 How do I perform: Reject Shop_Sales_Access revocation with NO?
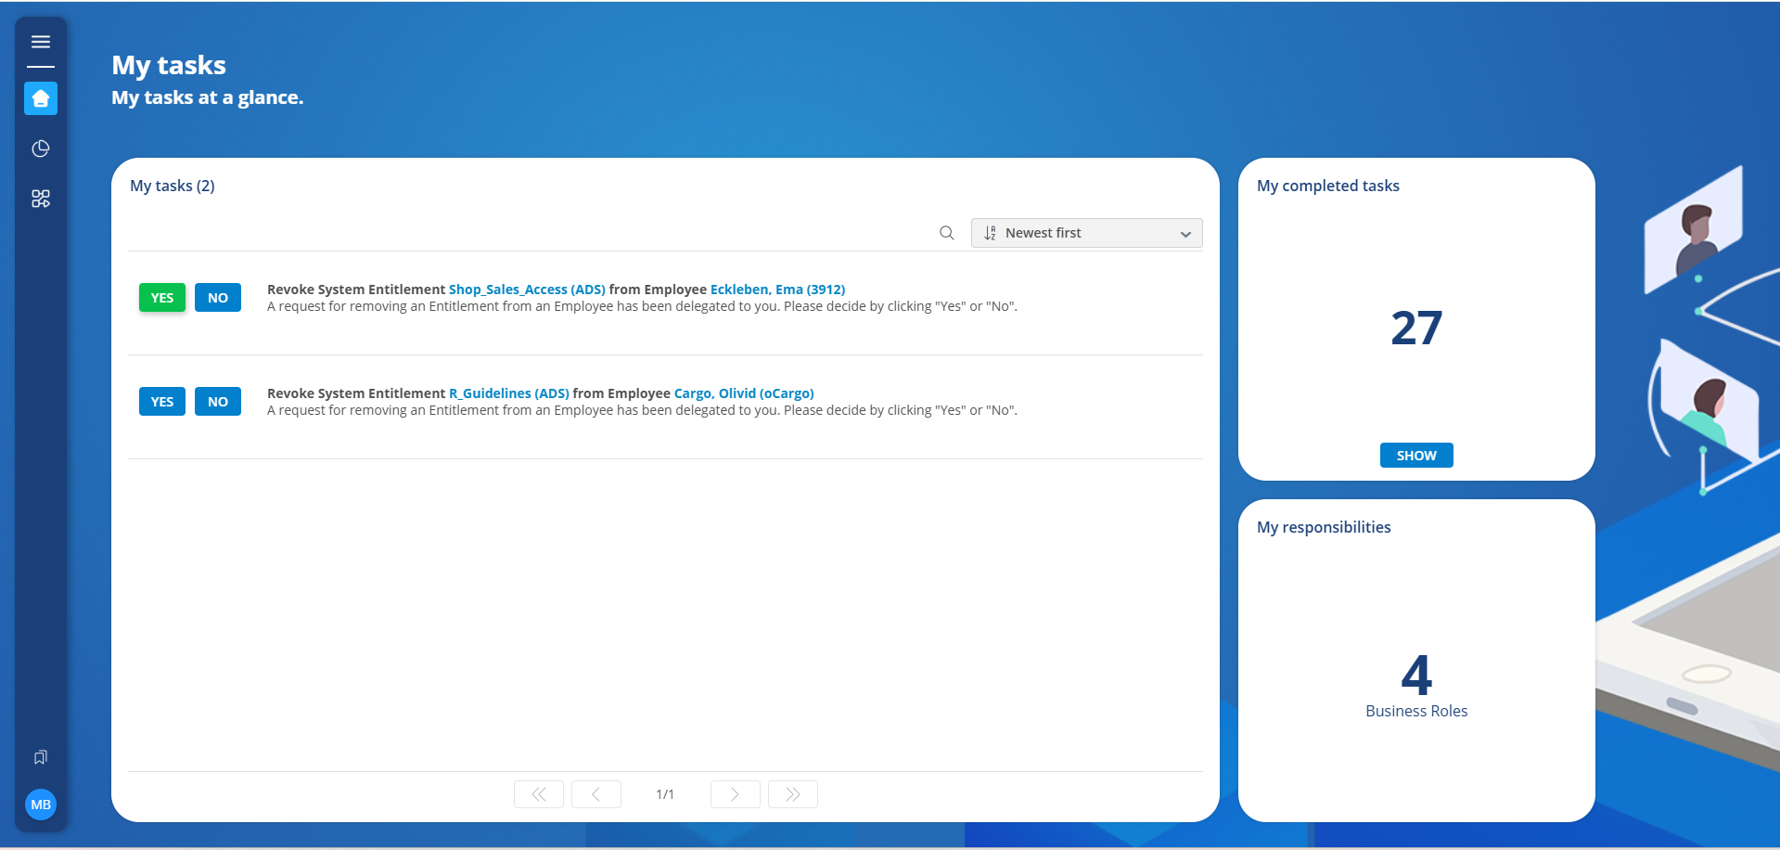(218, 298)
